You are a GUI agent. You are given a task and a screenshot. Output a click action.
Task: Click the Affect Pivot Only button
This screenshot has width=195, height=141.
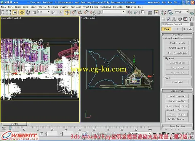177,43
